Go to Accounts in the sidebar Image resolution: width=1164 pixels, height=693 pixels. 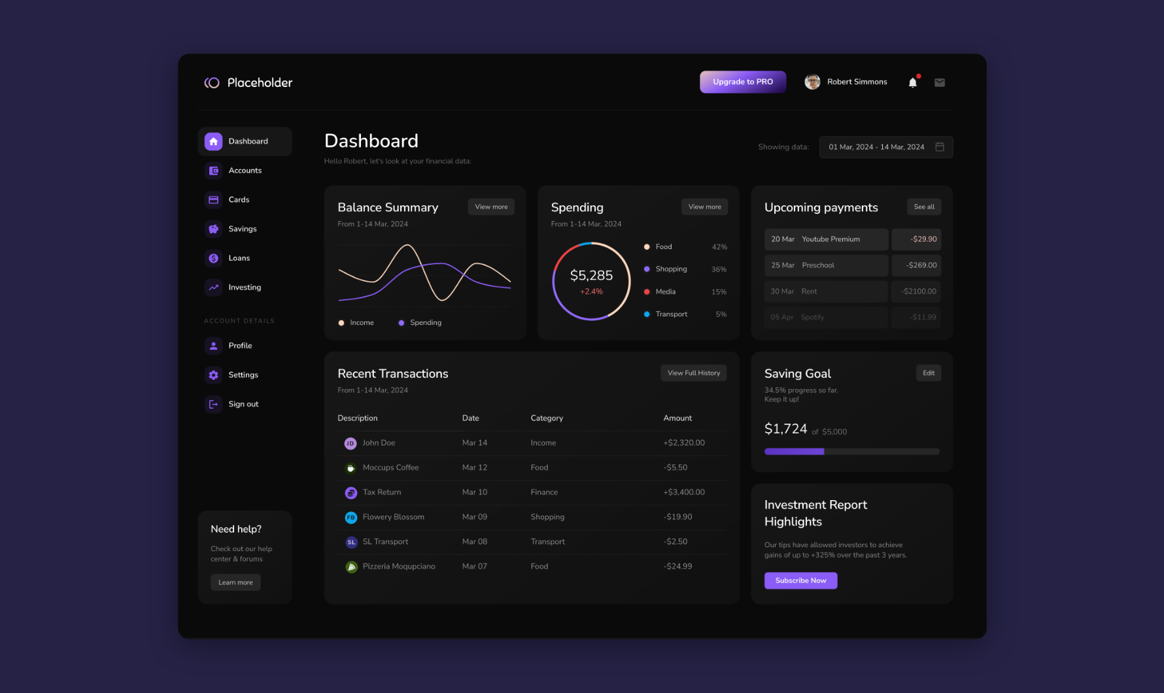click(x=245, y=171)
